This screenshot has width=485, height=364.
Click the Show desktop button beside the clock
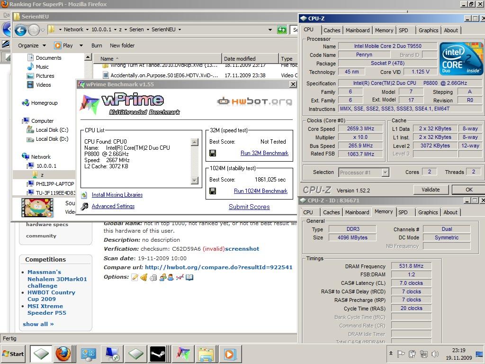click(480, 354)
